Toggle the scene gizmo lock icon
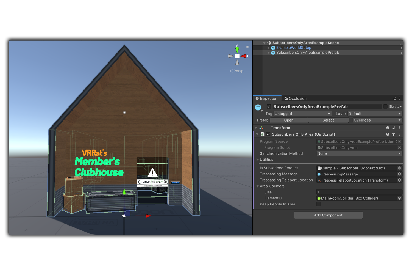412x275 pixels. coord(247,46)
